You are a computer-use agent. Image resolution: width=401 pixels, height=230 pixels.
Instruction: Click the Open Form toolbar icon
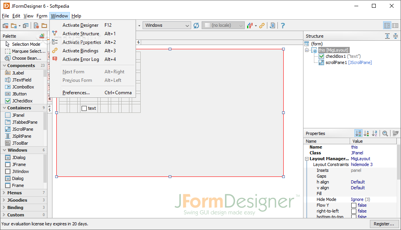coord(14,26)
